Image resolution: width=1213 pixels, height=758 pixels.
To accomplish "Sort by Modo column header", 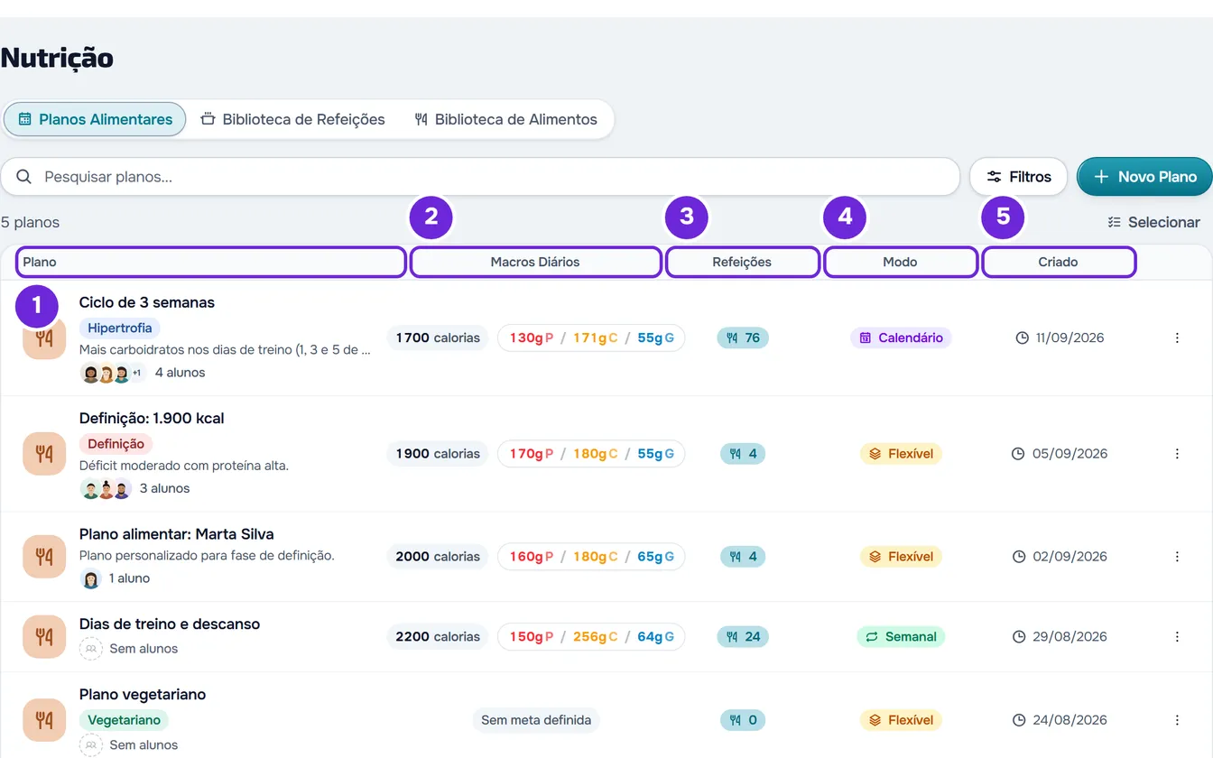I will click(x=900, y=262).
